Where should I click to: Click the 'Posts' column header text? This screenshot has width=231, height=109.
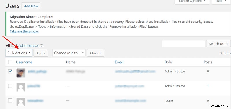coord(208,62)
